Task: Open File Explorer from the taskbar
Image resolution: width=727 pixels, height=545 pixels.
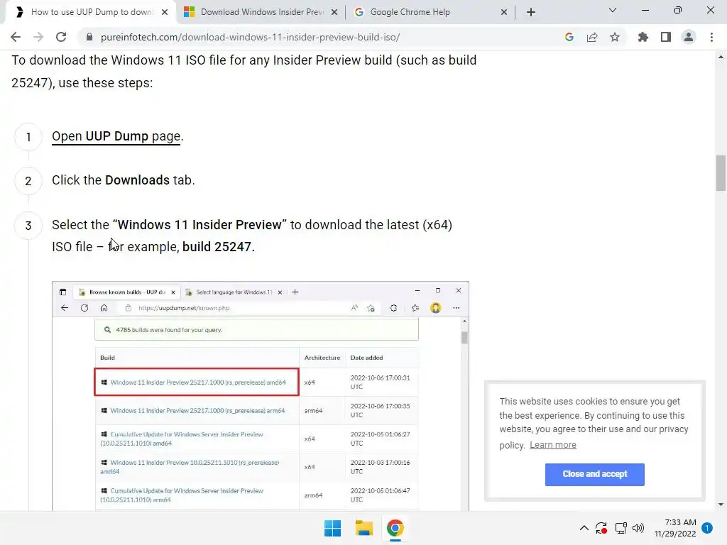Action: click(x=364, y=528)
